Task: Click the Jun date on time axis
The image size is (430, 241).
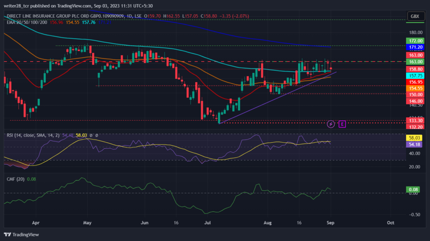Action: point(144,223)
